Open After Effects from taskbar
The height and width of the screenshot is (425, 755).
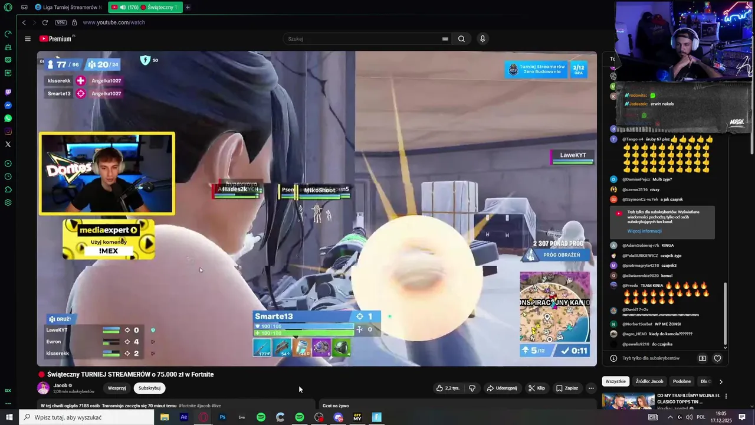(184, 417)
